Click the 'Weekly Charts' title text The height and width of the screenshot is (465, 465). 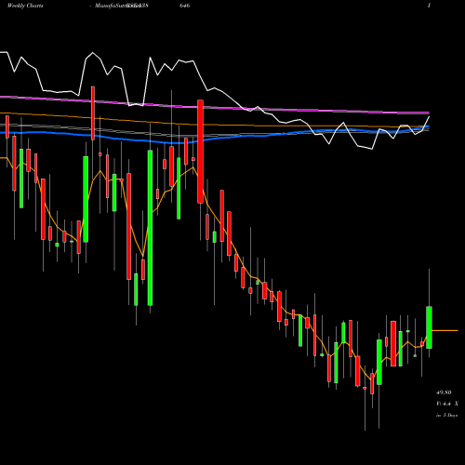pyautogui.click(x=25, y=6)
